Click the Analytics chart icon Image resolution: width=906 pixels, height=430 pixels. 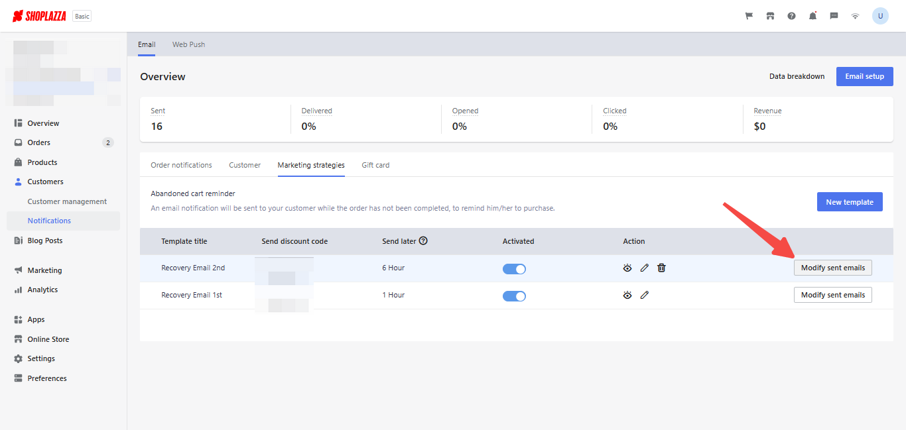point(19,290)
